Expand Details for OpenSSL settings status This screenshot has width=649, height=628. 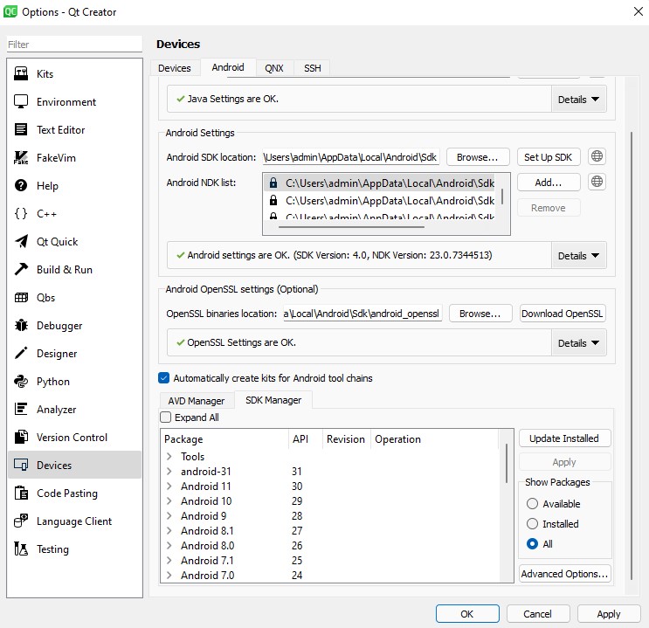pyautogui.click(x=579, y=343)
